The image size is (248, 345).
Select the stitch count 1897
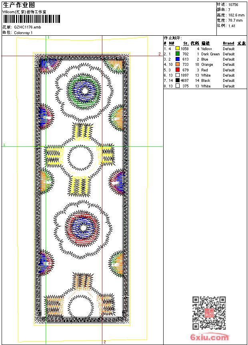(184, 75)
